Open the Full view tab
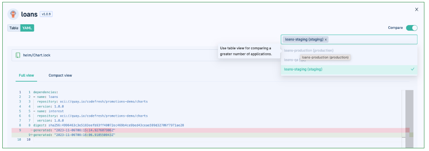Viewport: 429px width, 151px height. 26,75
